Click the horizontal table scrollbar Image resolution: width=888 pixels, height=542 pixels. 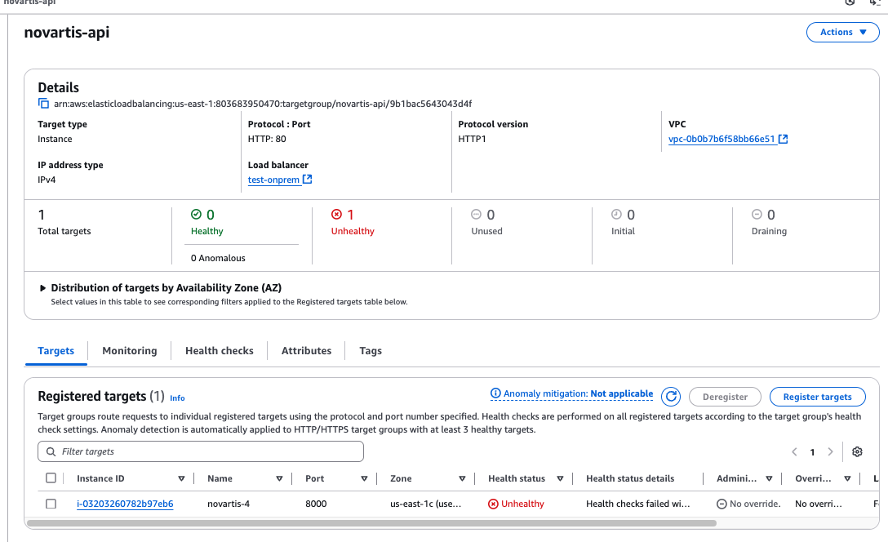tap(371, 522)
